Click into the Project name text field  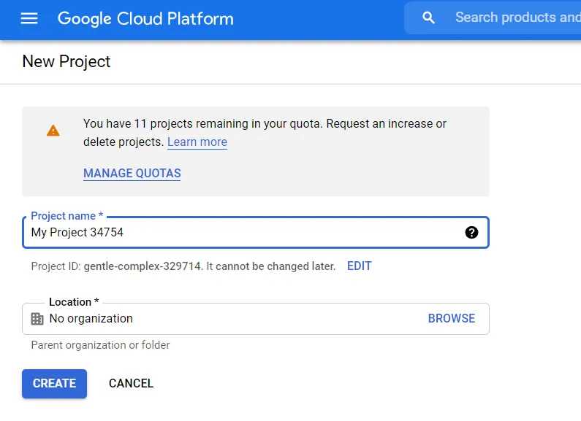[x=241, y=233]
